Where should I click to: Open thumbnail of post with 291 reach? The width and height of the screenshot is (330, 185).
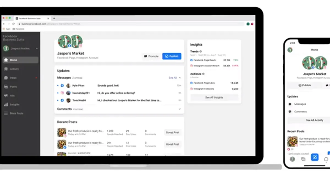coord(62,144)
